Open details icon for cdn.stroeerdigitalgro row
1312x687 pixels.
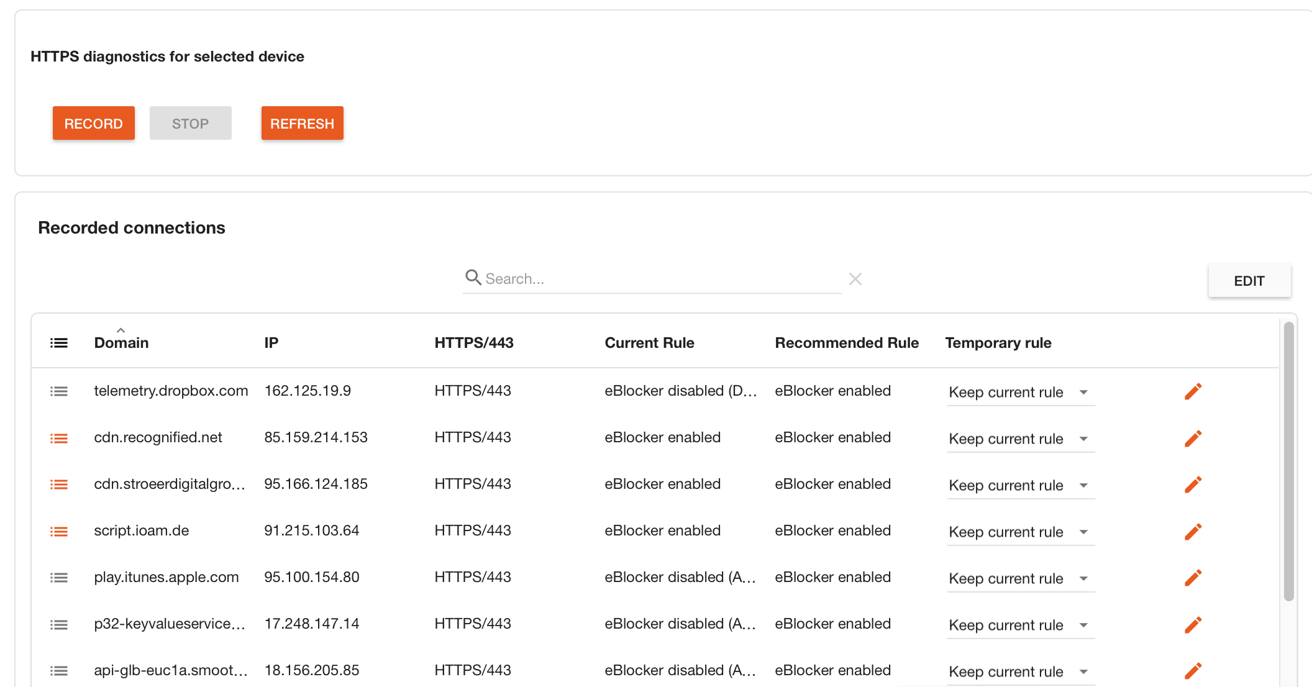tap(59, 485)
